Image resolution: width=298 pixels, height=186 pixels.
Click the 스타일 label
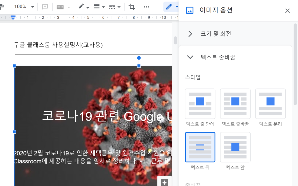193,77
